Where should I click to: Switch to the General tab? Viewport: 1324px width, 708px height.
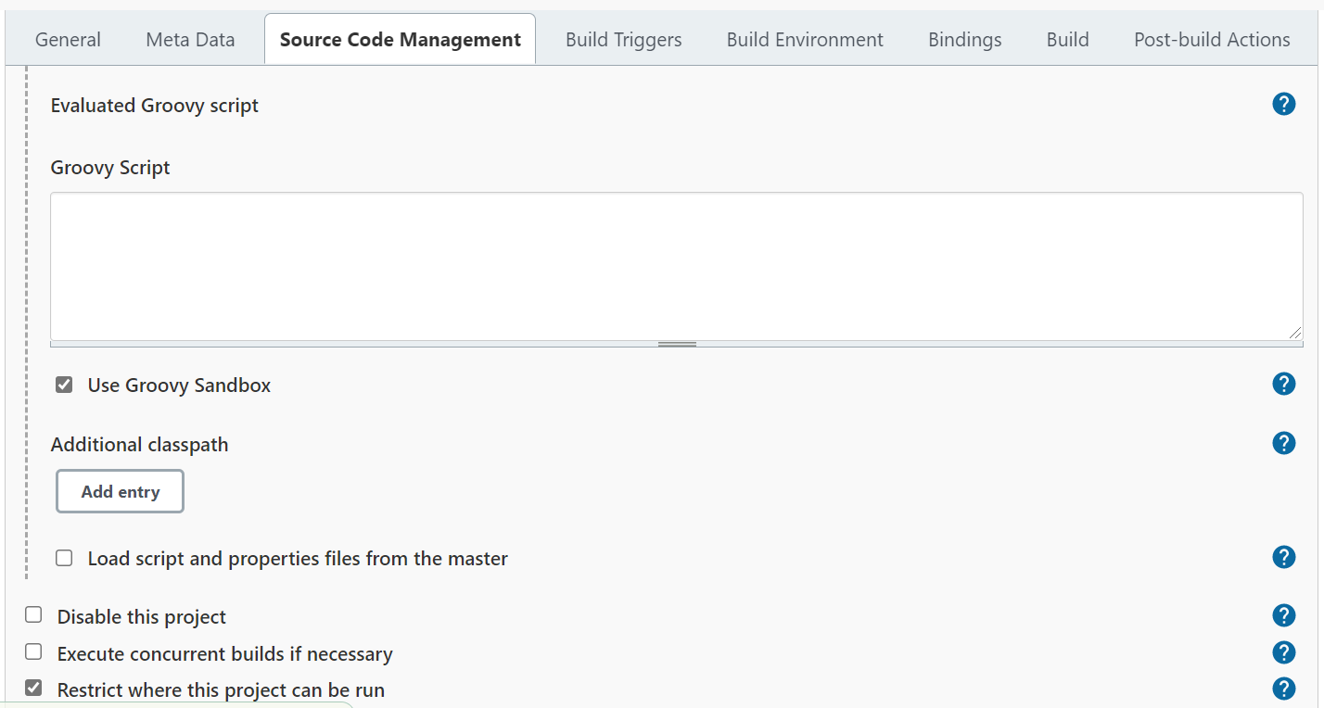tap(68, 40)
